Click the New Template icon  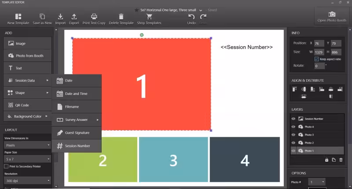18,16
